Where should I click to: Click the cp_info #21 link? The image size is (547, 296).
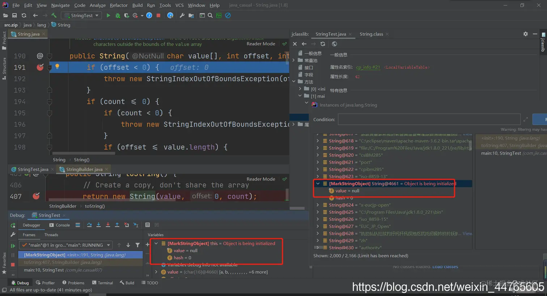[x=368, y=67]
